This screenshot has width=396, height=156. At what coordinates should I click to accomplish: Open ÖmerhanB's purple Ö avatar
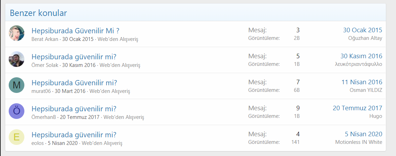click(16, 111)
